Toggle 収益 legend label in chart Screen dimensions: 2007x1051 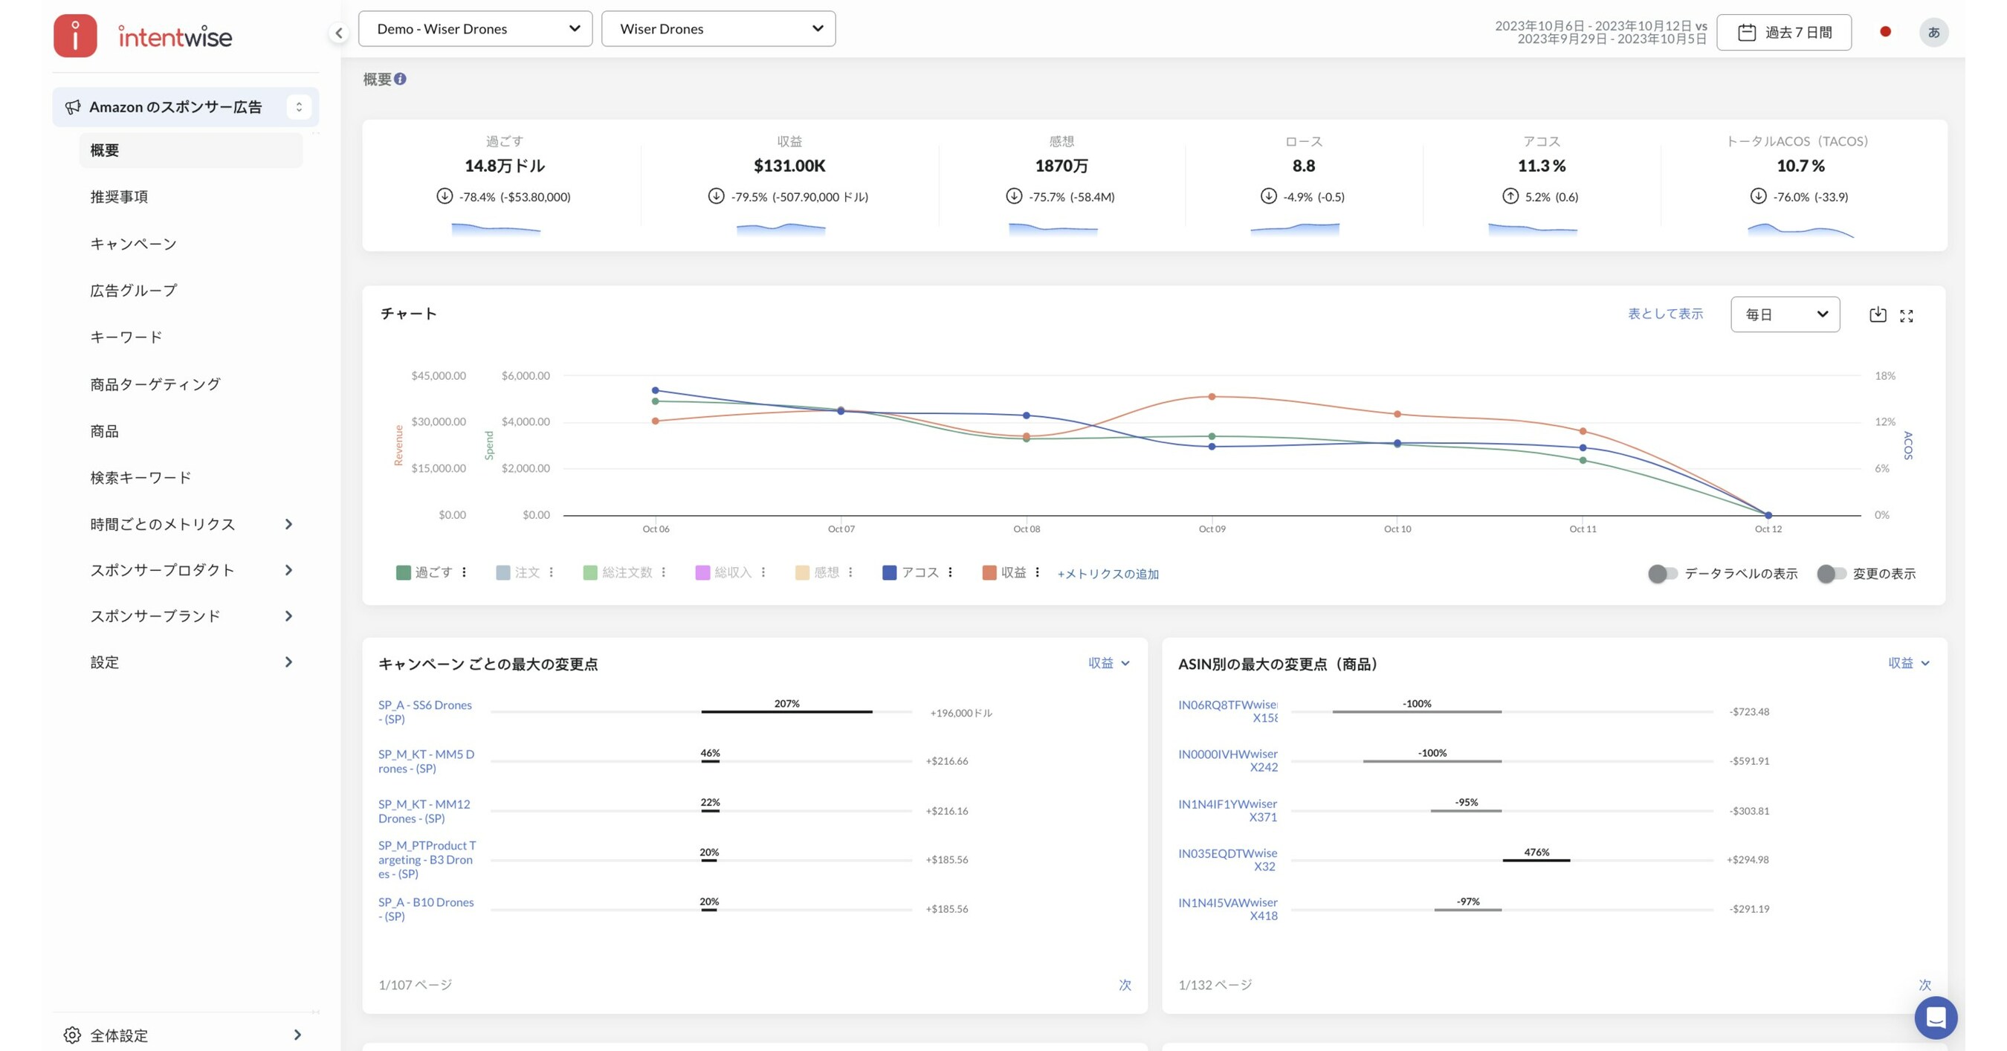click(1014, 572)
